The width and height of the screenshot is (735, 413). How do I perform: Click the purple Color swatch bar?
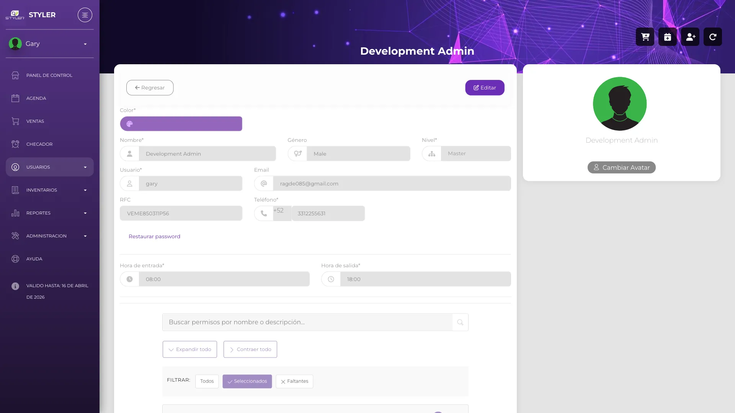(x=181, y=124)
